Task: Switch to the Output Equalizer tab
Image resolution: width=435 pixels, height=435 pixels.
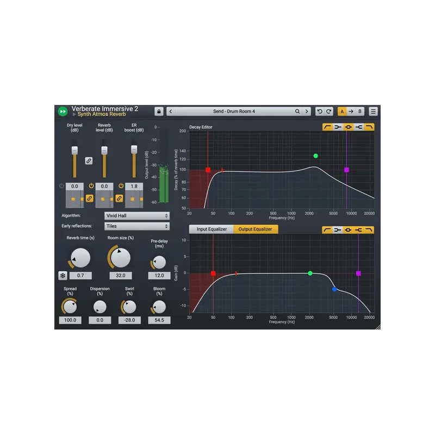Action: [256, 229]
